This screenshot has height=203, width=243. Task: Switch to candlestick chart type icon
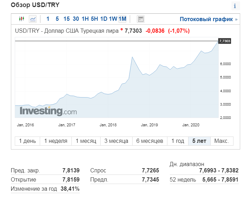[x=21, y=19]
